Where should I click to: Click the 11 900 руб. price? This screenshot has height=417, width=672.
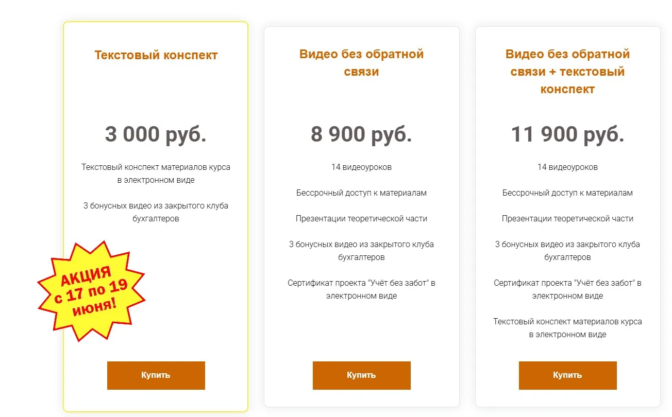click(567, 134)
